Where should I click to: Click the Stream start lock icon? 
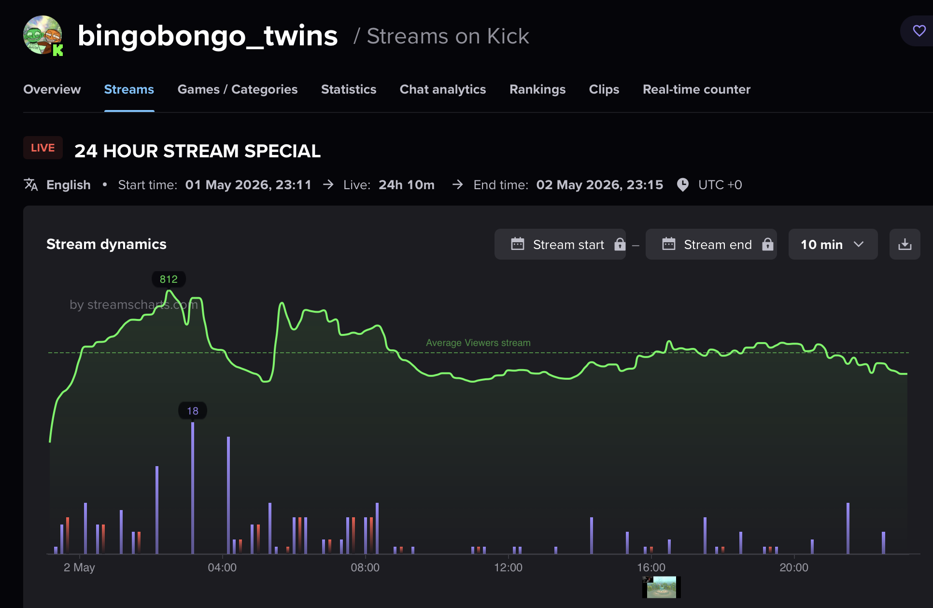(620, 244)
